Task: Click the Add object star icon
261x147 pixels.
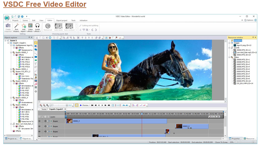Action: coord(24,26)
